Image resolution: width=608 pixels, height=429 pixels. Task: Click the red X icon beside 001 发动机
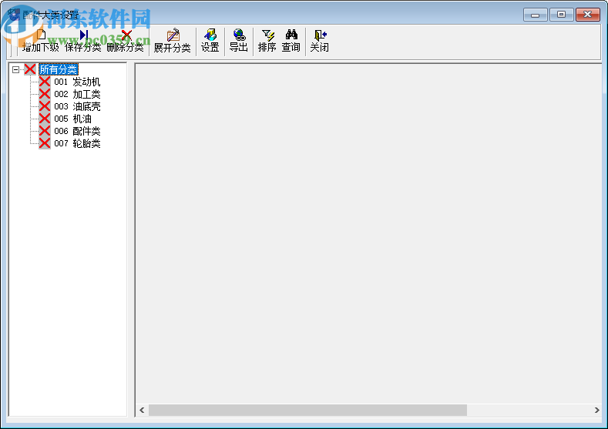pyautogui.click(x=45, y=82)
